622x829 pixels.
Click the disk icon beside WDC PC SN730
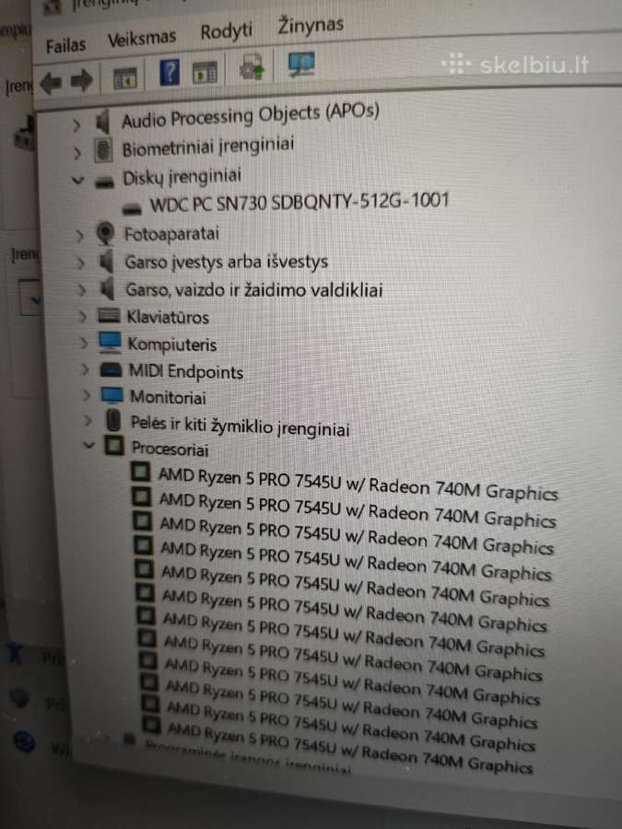pyautogui.click(x=132, y=209)
